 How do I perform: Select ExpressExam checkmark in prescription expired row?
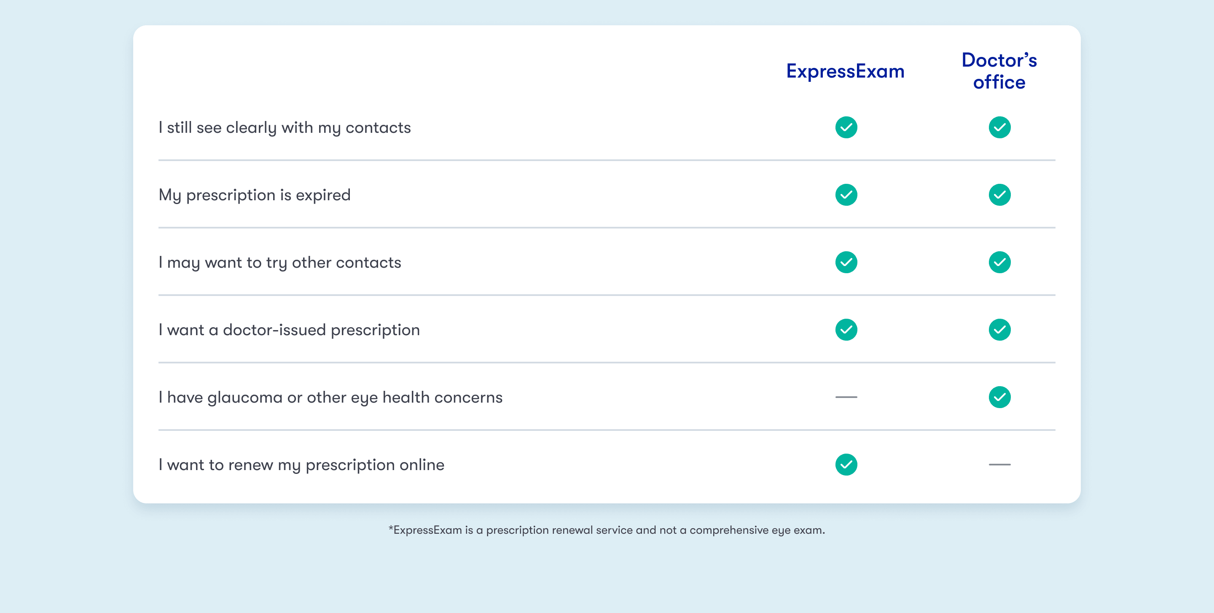[x=846, y=195]
